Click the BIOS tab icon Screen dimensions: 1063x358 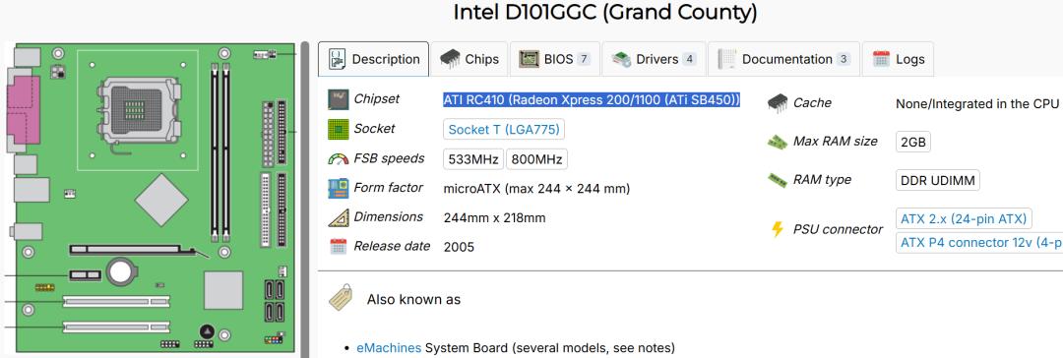pos(529,59)
